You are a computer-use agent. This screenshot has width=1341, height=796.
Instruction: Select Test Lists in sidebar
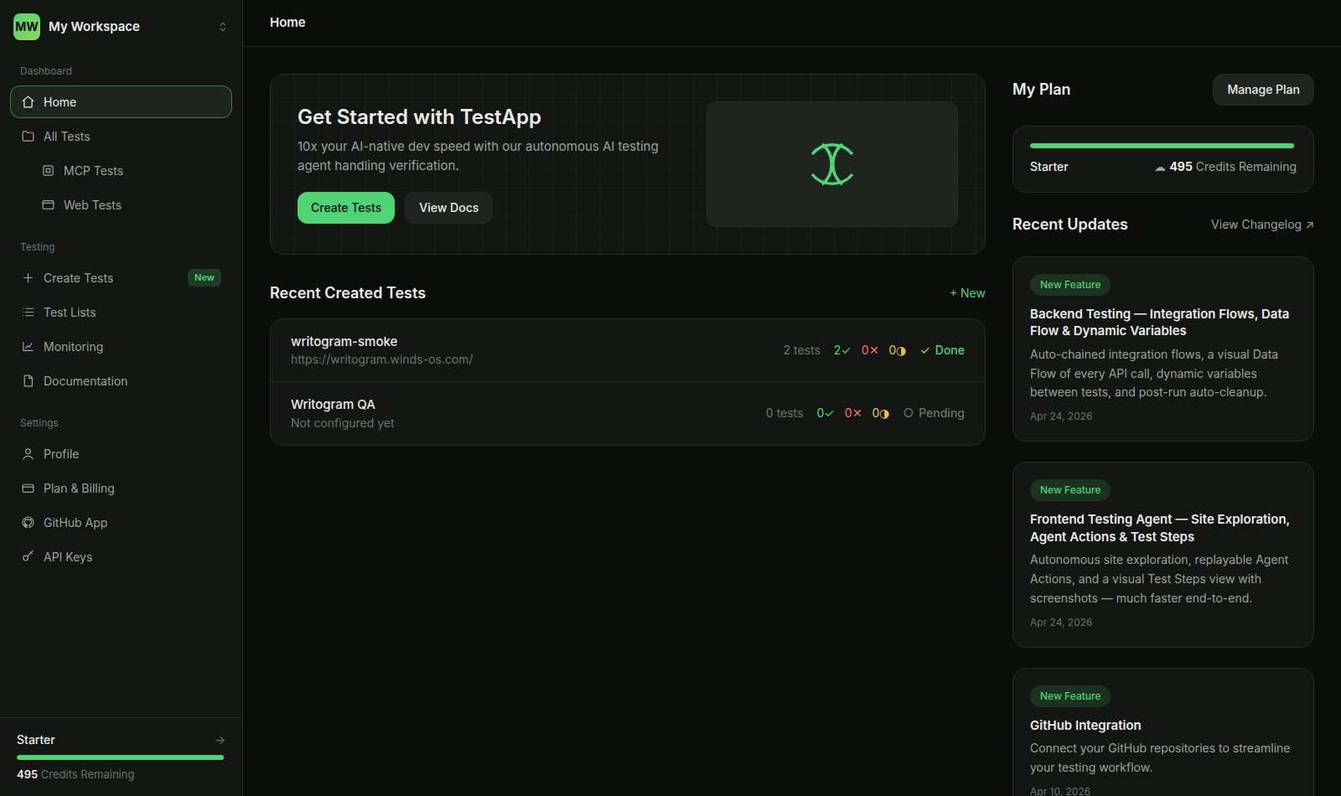coord(122,313)
